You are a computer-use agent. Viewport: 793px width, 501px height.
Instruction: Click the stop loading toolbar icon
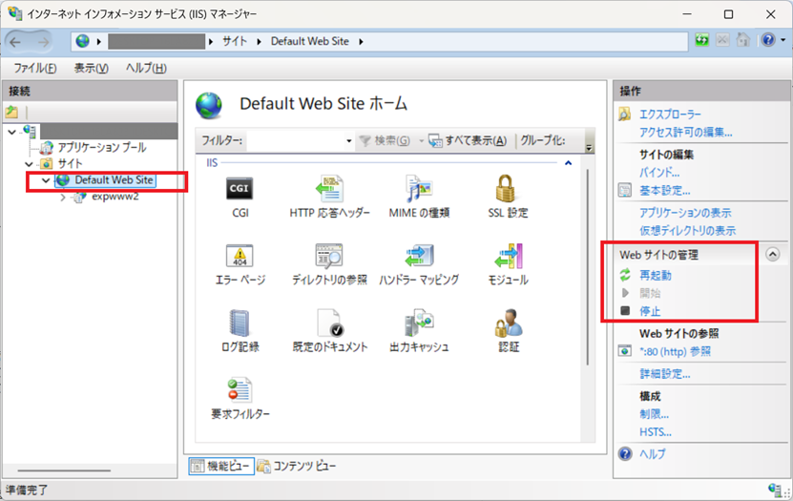coord(722,40)
